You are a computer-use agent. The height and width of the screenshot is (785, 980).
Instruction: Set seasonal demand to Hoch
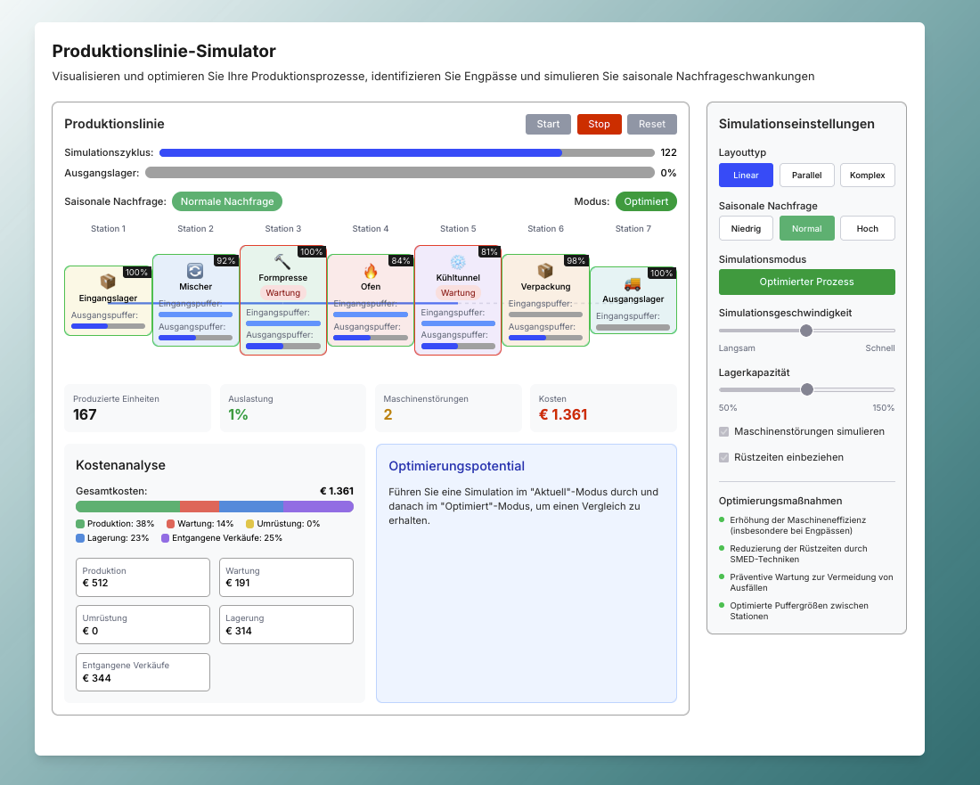(x=867, y=228)
